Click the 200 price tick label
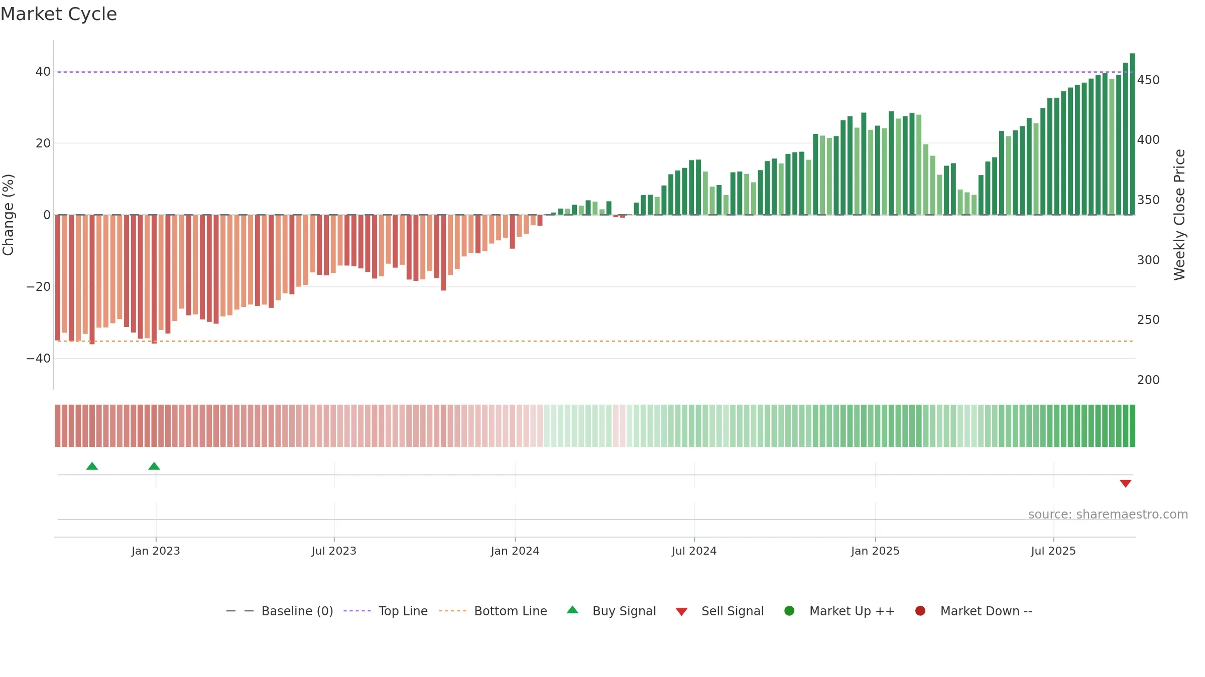Image resolution: width=1205 pixels, height=677 pixels. pos(1148,380)
